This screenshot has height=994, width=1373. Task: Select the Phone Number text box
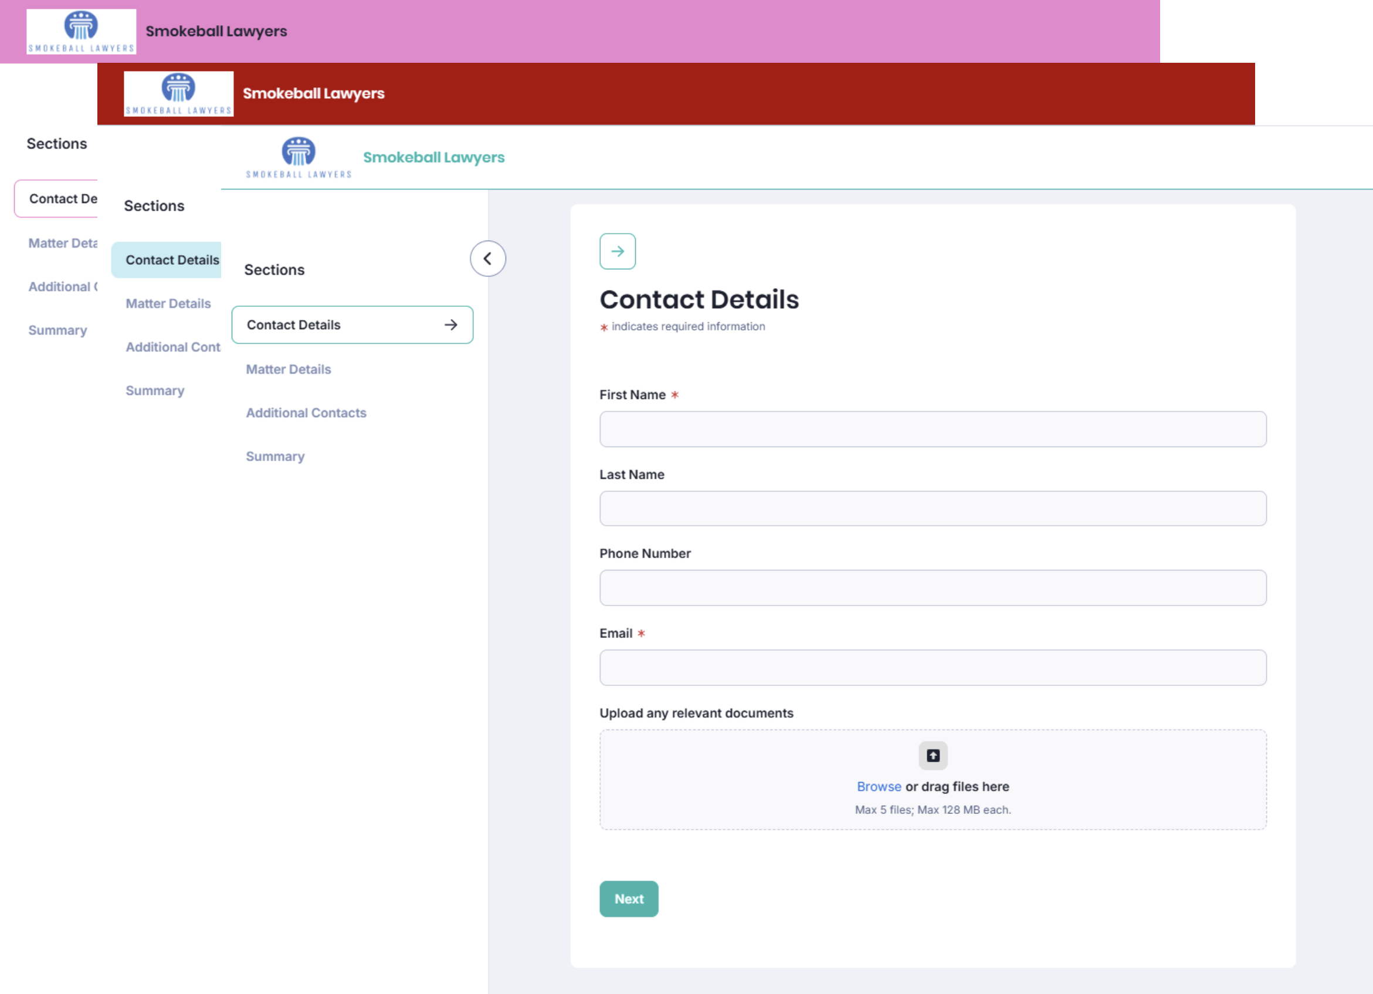933,587
